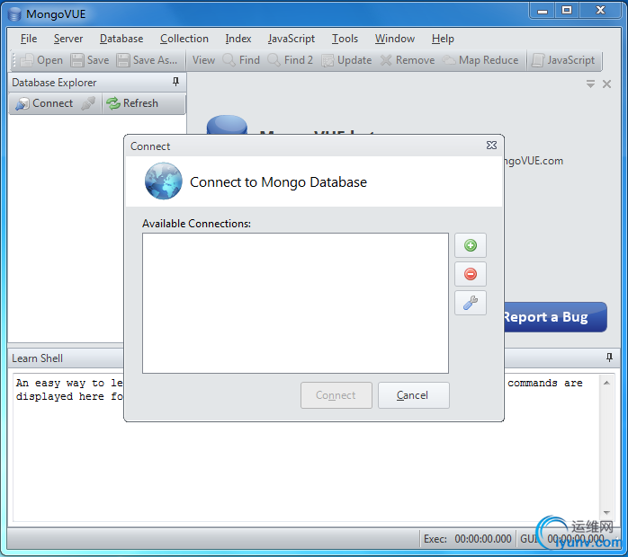Viewport: 628px width, 557px height.
Task: Click the Map Reduce toolbar button
Action: (x=480, y=60)
